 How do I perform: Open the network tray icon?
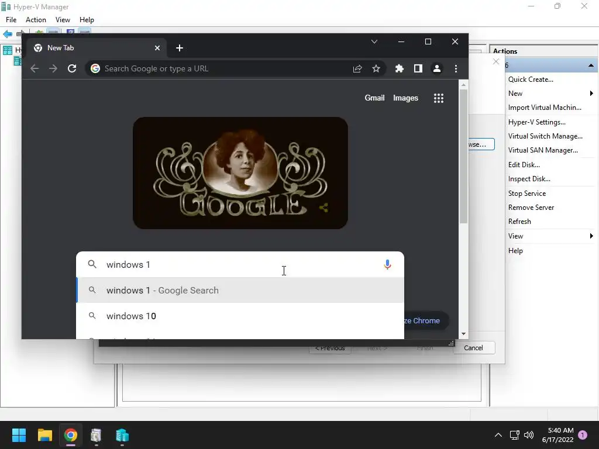tap(514, 435)
